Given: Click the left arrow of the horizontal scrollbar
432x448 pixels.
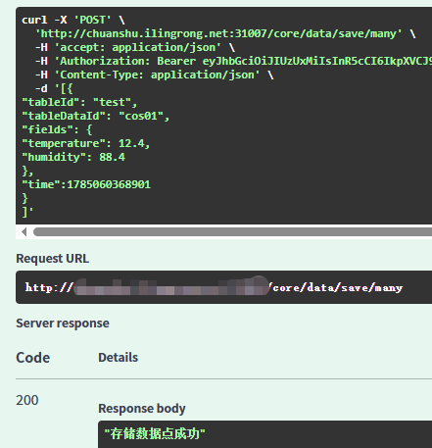Looking at the screenshot, I should [24, 232].
